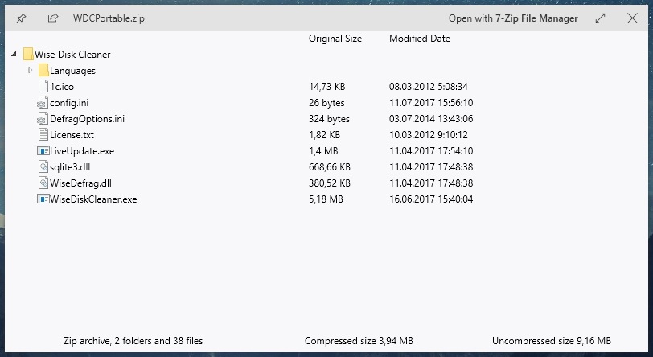Collapse the Wise Disk Cleaner tree node
Screen dimensions: 653x357
[x=14, y=54]
